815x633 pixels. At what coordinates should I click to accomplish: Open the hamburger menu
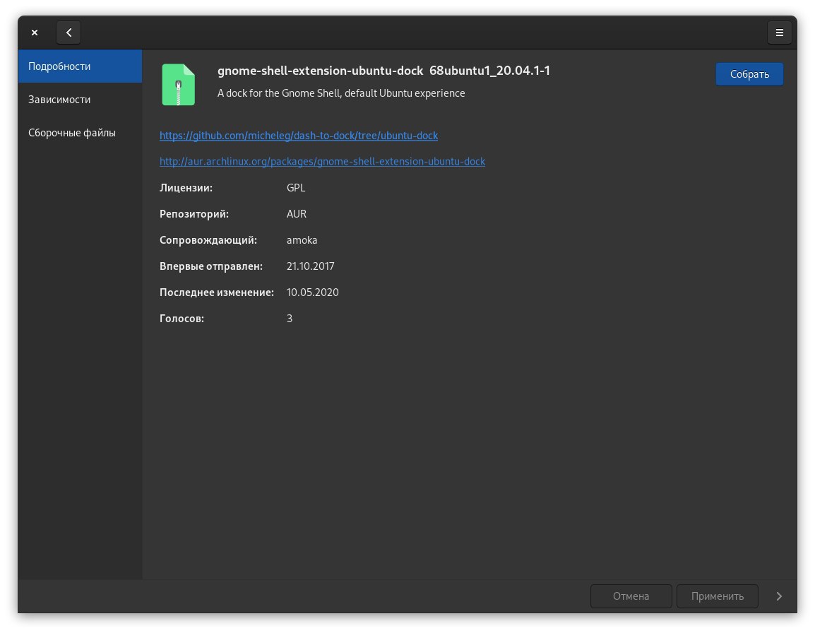point(779,32)
